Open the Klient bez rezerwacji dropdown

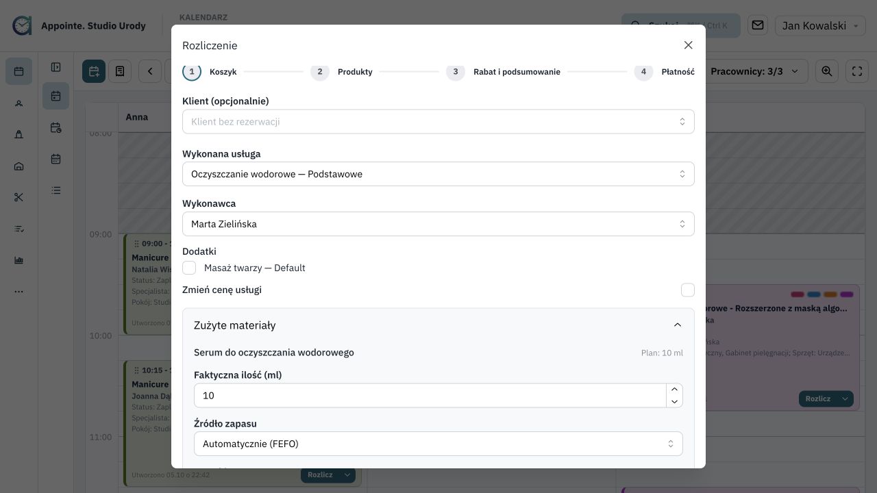[438, 122]
